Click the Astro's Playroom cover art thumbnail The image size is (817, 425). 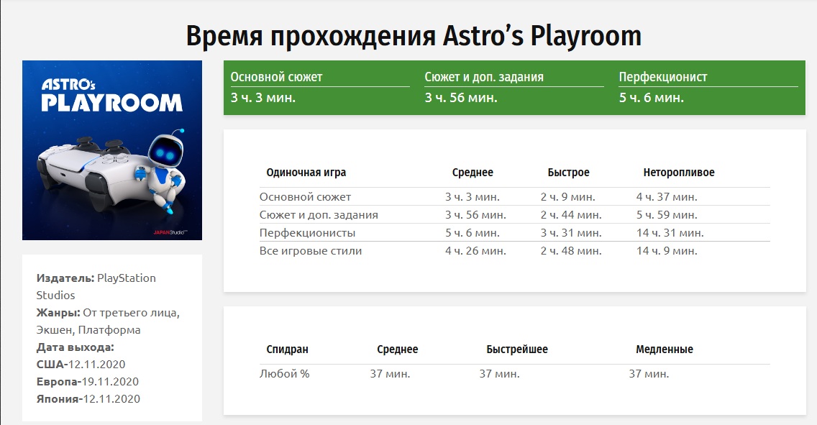point(112,150)
